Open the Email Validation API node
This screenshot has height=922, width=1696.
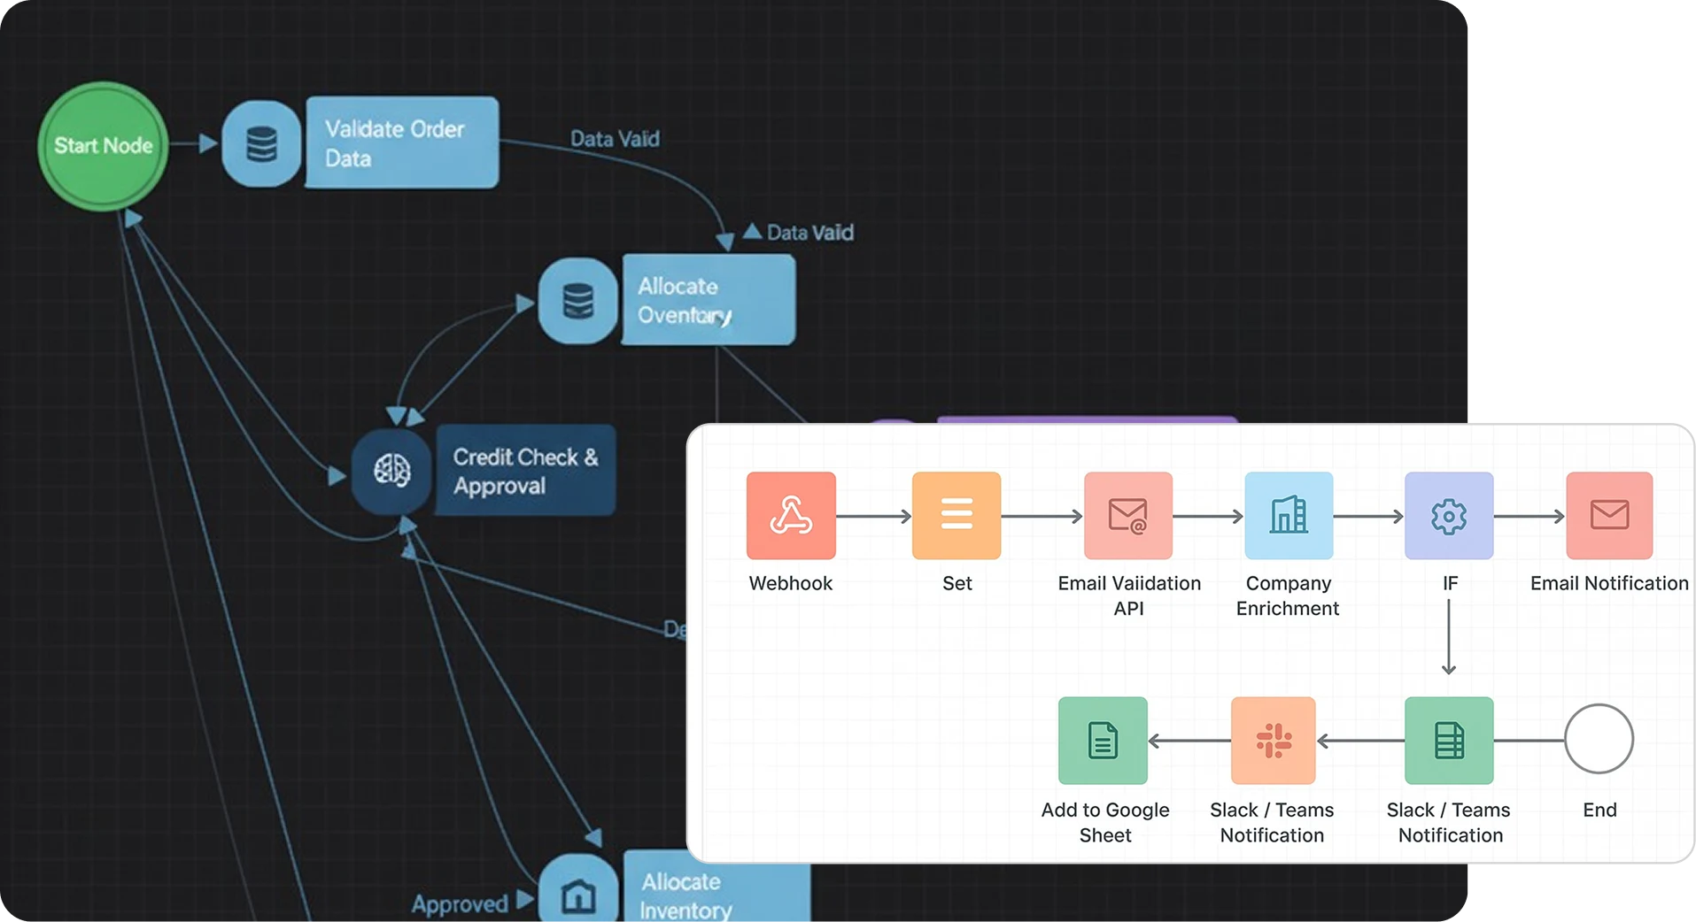[x=1127, y=515]
